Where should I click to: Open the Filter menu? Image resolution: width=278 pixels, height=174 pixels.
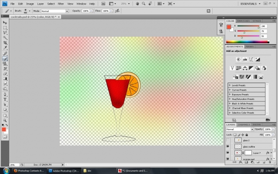(x=61, y=4)
